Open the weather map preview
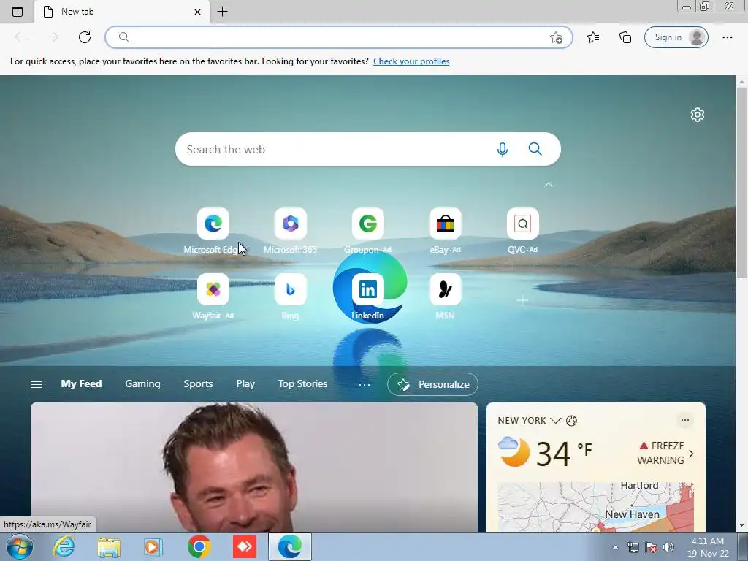The image size is (748, 561). click(x=595, y=507)
